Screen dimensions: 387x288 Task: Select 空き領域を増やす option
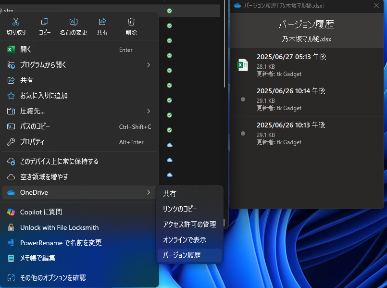79,177
